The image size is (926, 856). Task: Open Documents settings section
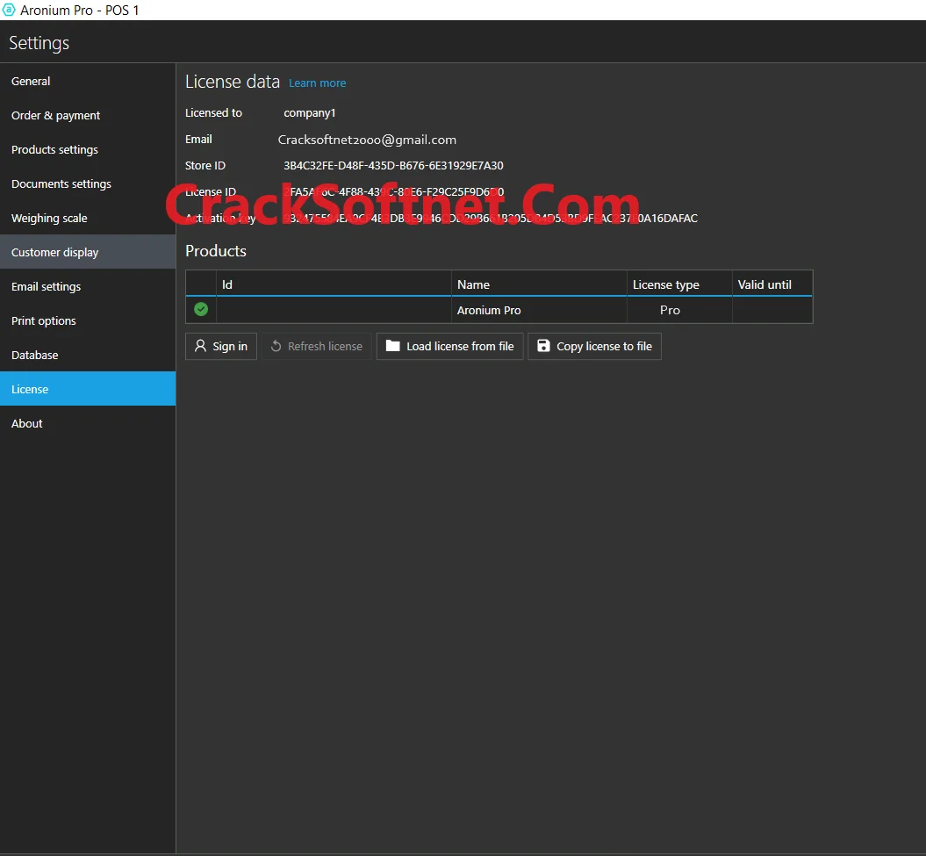88,183
